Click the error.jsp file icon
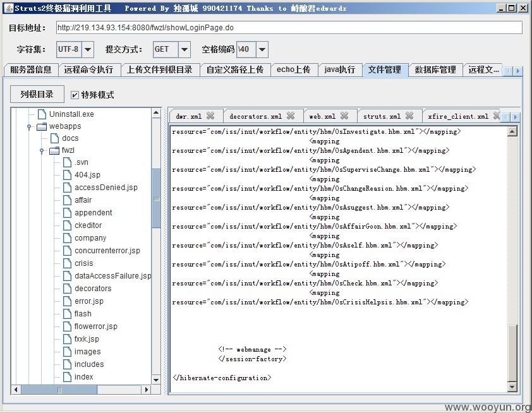 click(x=67, y=301)
